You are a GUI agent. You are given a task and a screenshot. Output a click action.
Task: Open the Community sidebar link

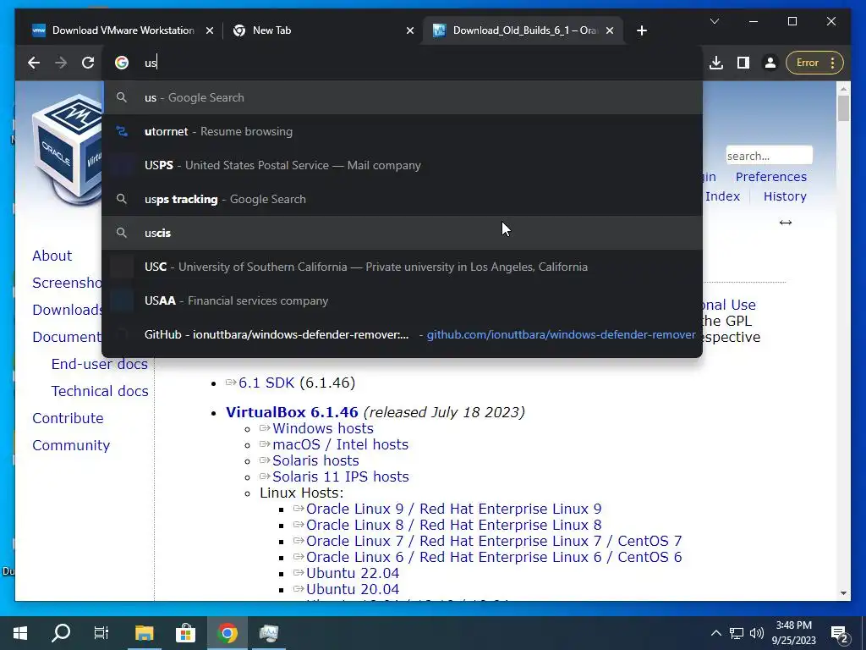(x=71, y=445)
